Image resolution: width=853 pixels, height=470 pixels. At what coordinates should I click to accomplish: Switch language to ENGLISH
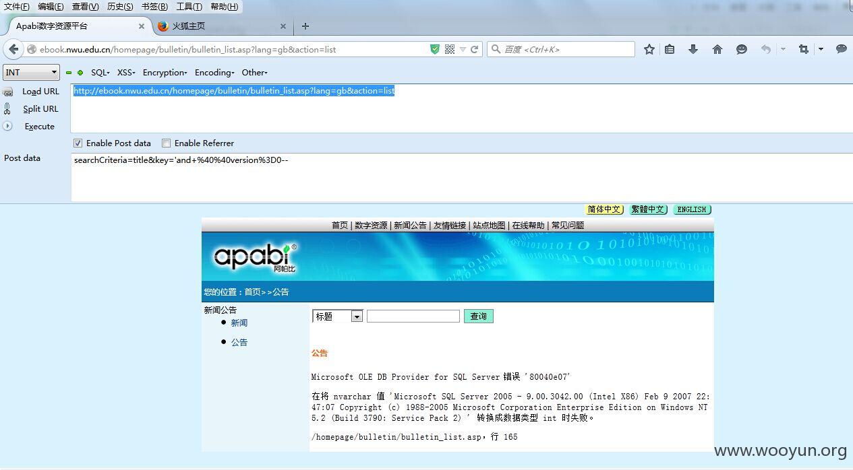pyautogui.click(x=692, y=209)
